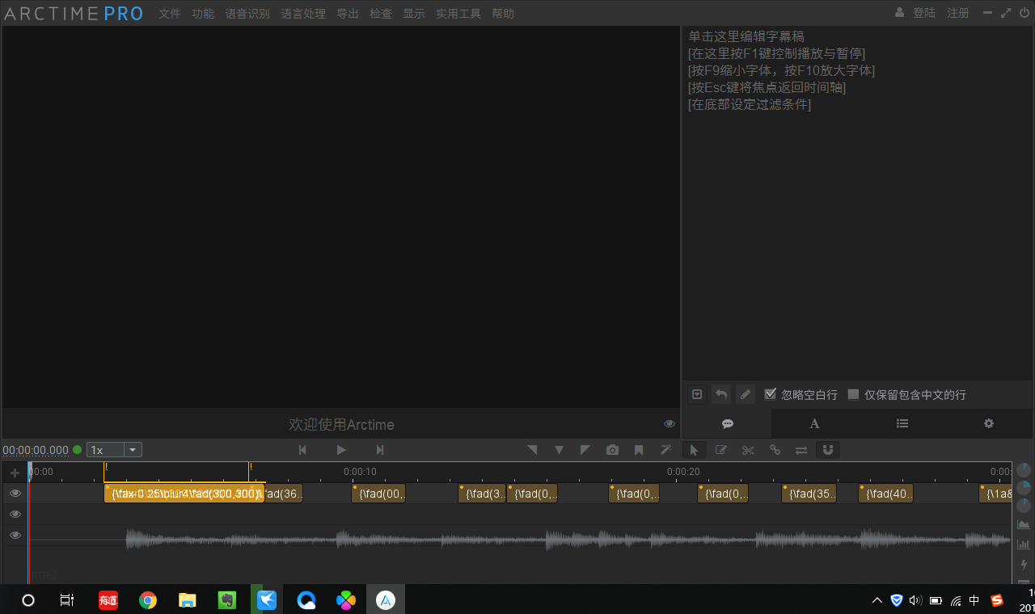Adjust the second round knob beside timeline

point(1024,488)
